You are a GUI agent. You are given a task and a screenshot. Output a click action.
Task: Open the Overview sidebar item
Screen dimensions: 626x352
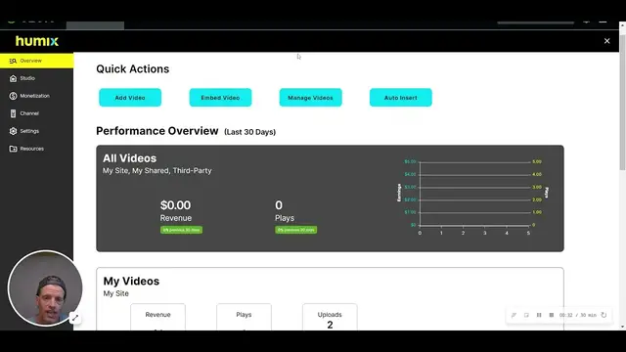click(x=37, y=61)
